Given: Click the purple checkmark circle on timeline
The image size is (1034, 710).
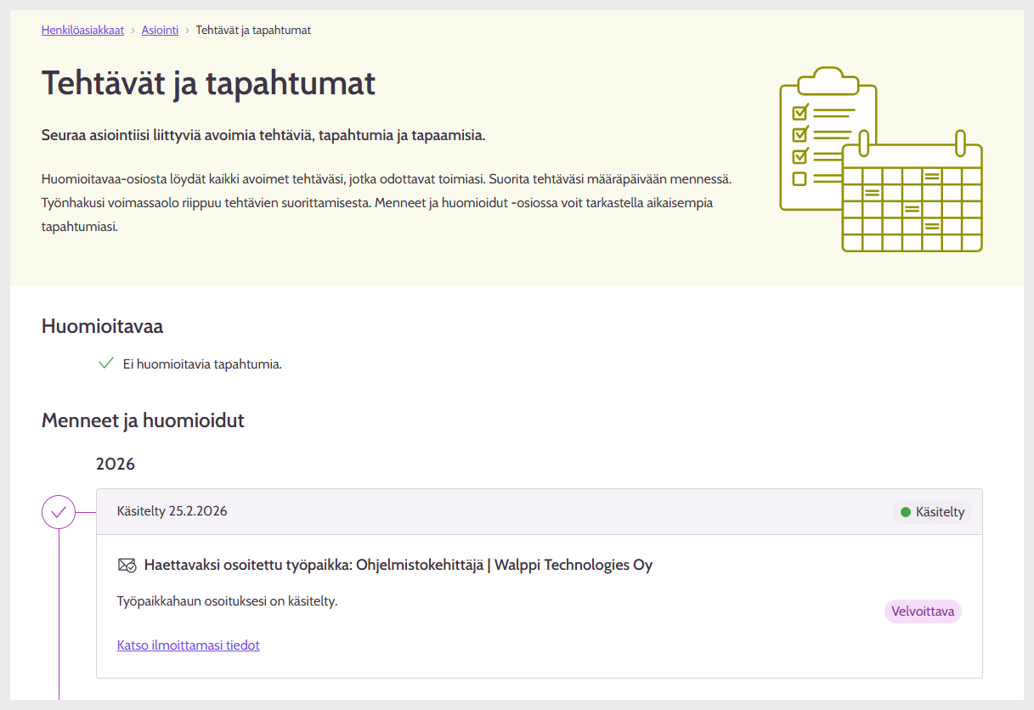Looking at the screenshot, I should [59, 512].
